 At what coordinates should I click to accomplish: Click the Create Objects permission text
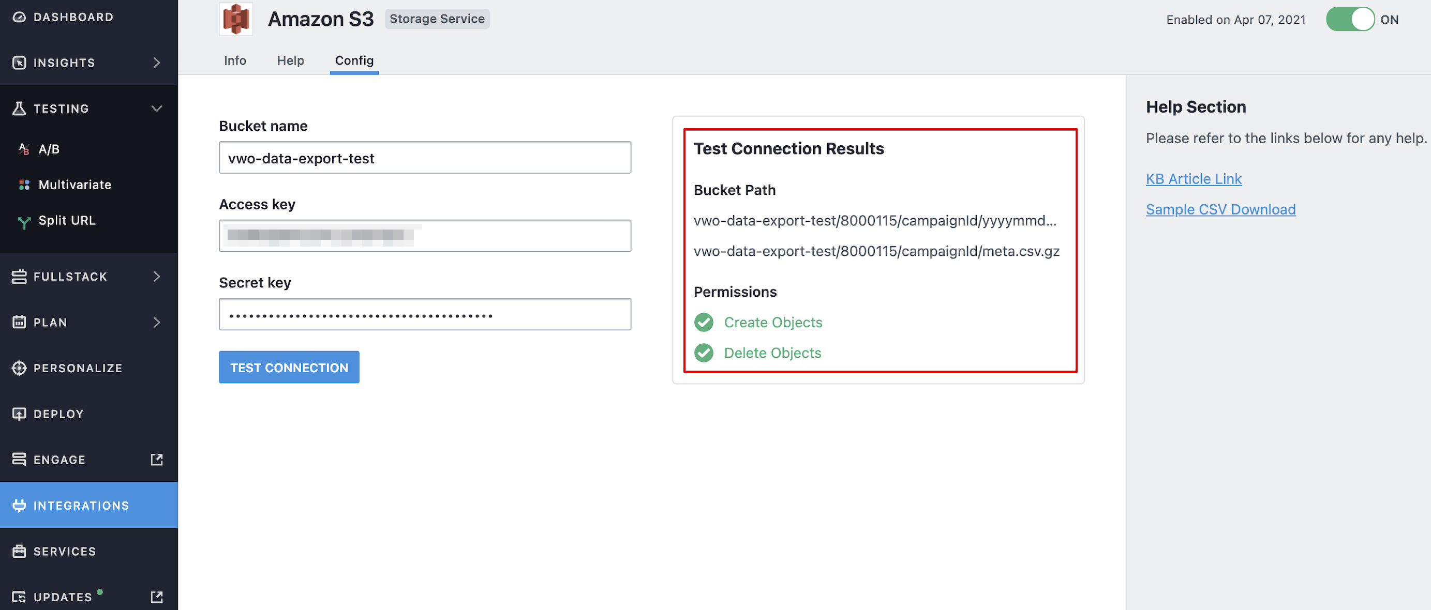coord(773,322)
